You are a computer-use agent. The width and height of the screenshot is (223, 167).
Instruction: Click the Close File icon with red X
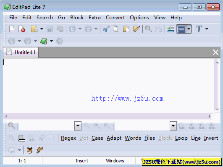coord(22,29)
